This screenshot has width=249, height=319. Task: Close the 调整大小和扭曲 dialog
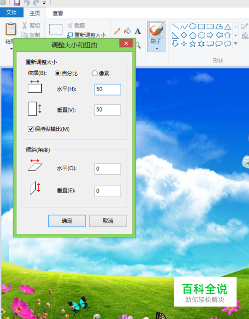[x=126, y=43]
